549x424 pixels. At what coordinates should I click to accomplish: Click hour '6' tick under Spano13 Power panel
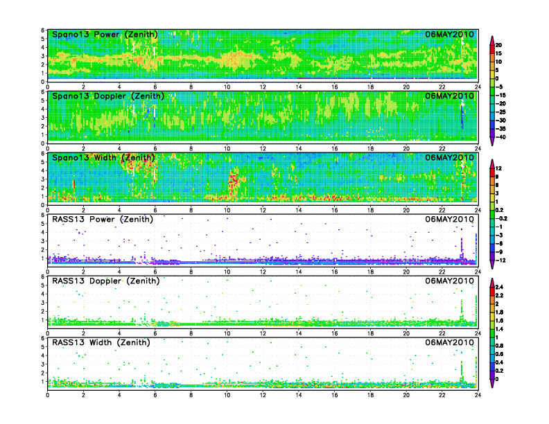tap(155, 87)
